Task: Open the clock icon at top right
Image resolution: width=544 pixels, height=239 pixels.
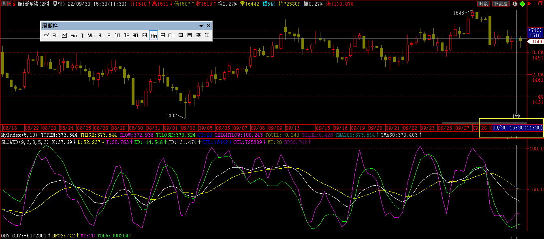Action: 515,4
